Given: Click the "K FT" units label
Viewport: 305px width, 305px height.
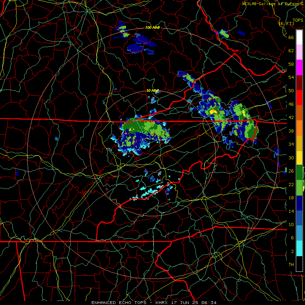Looking at the screenshot, I should pos(286,24).
